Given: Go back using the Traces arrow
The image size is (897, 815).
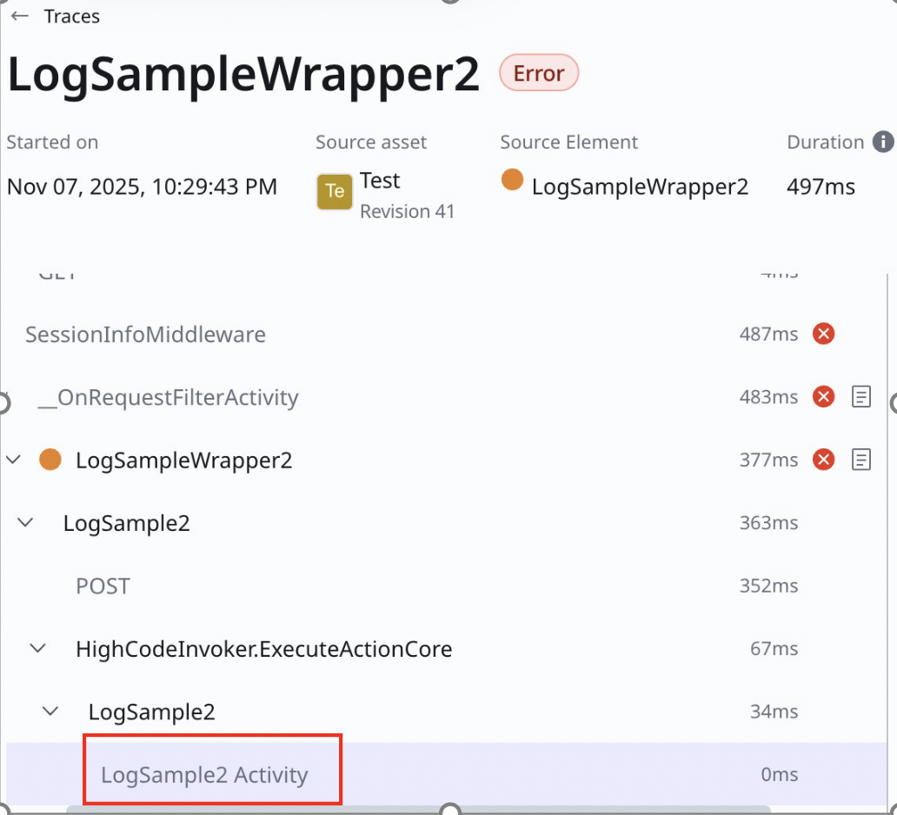Looking at the screenshot, I should click(20, 16).
